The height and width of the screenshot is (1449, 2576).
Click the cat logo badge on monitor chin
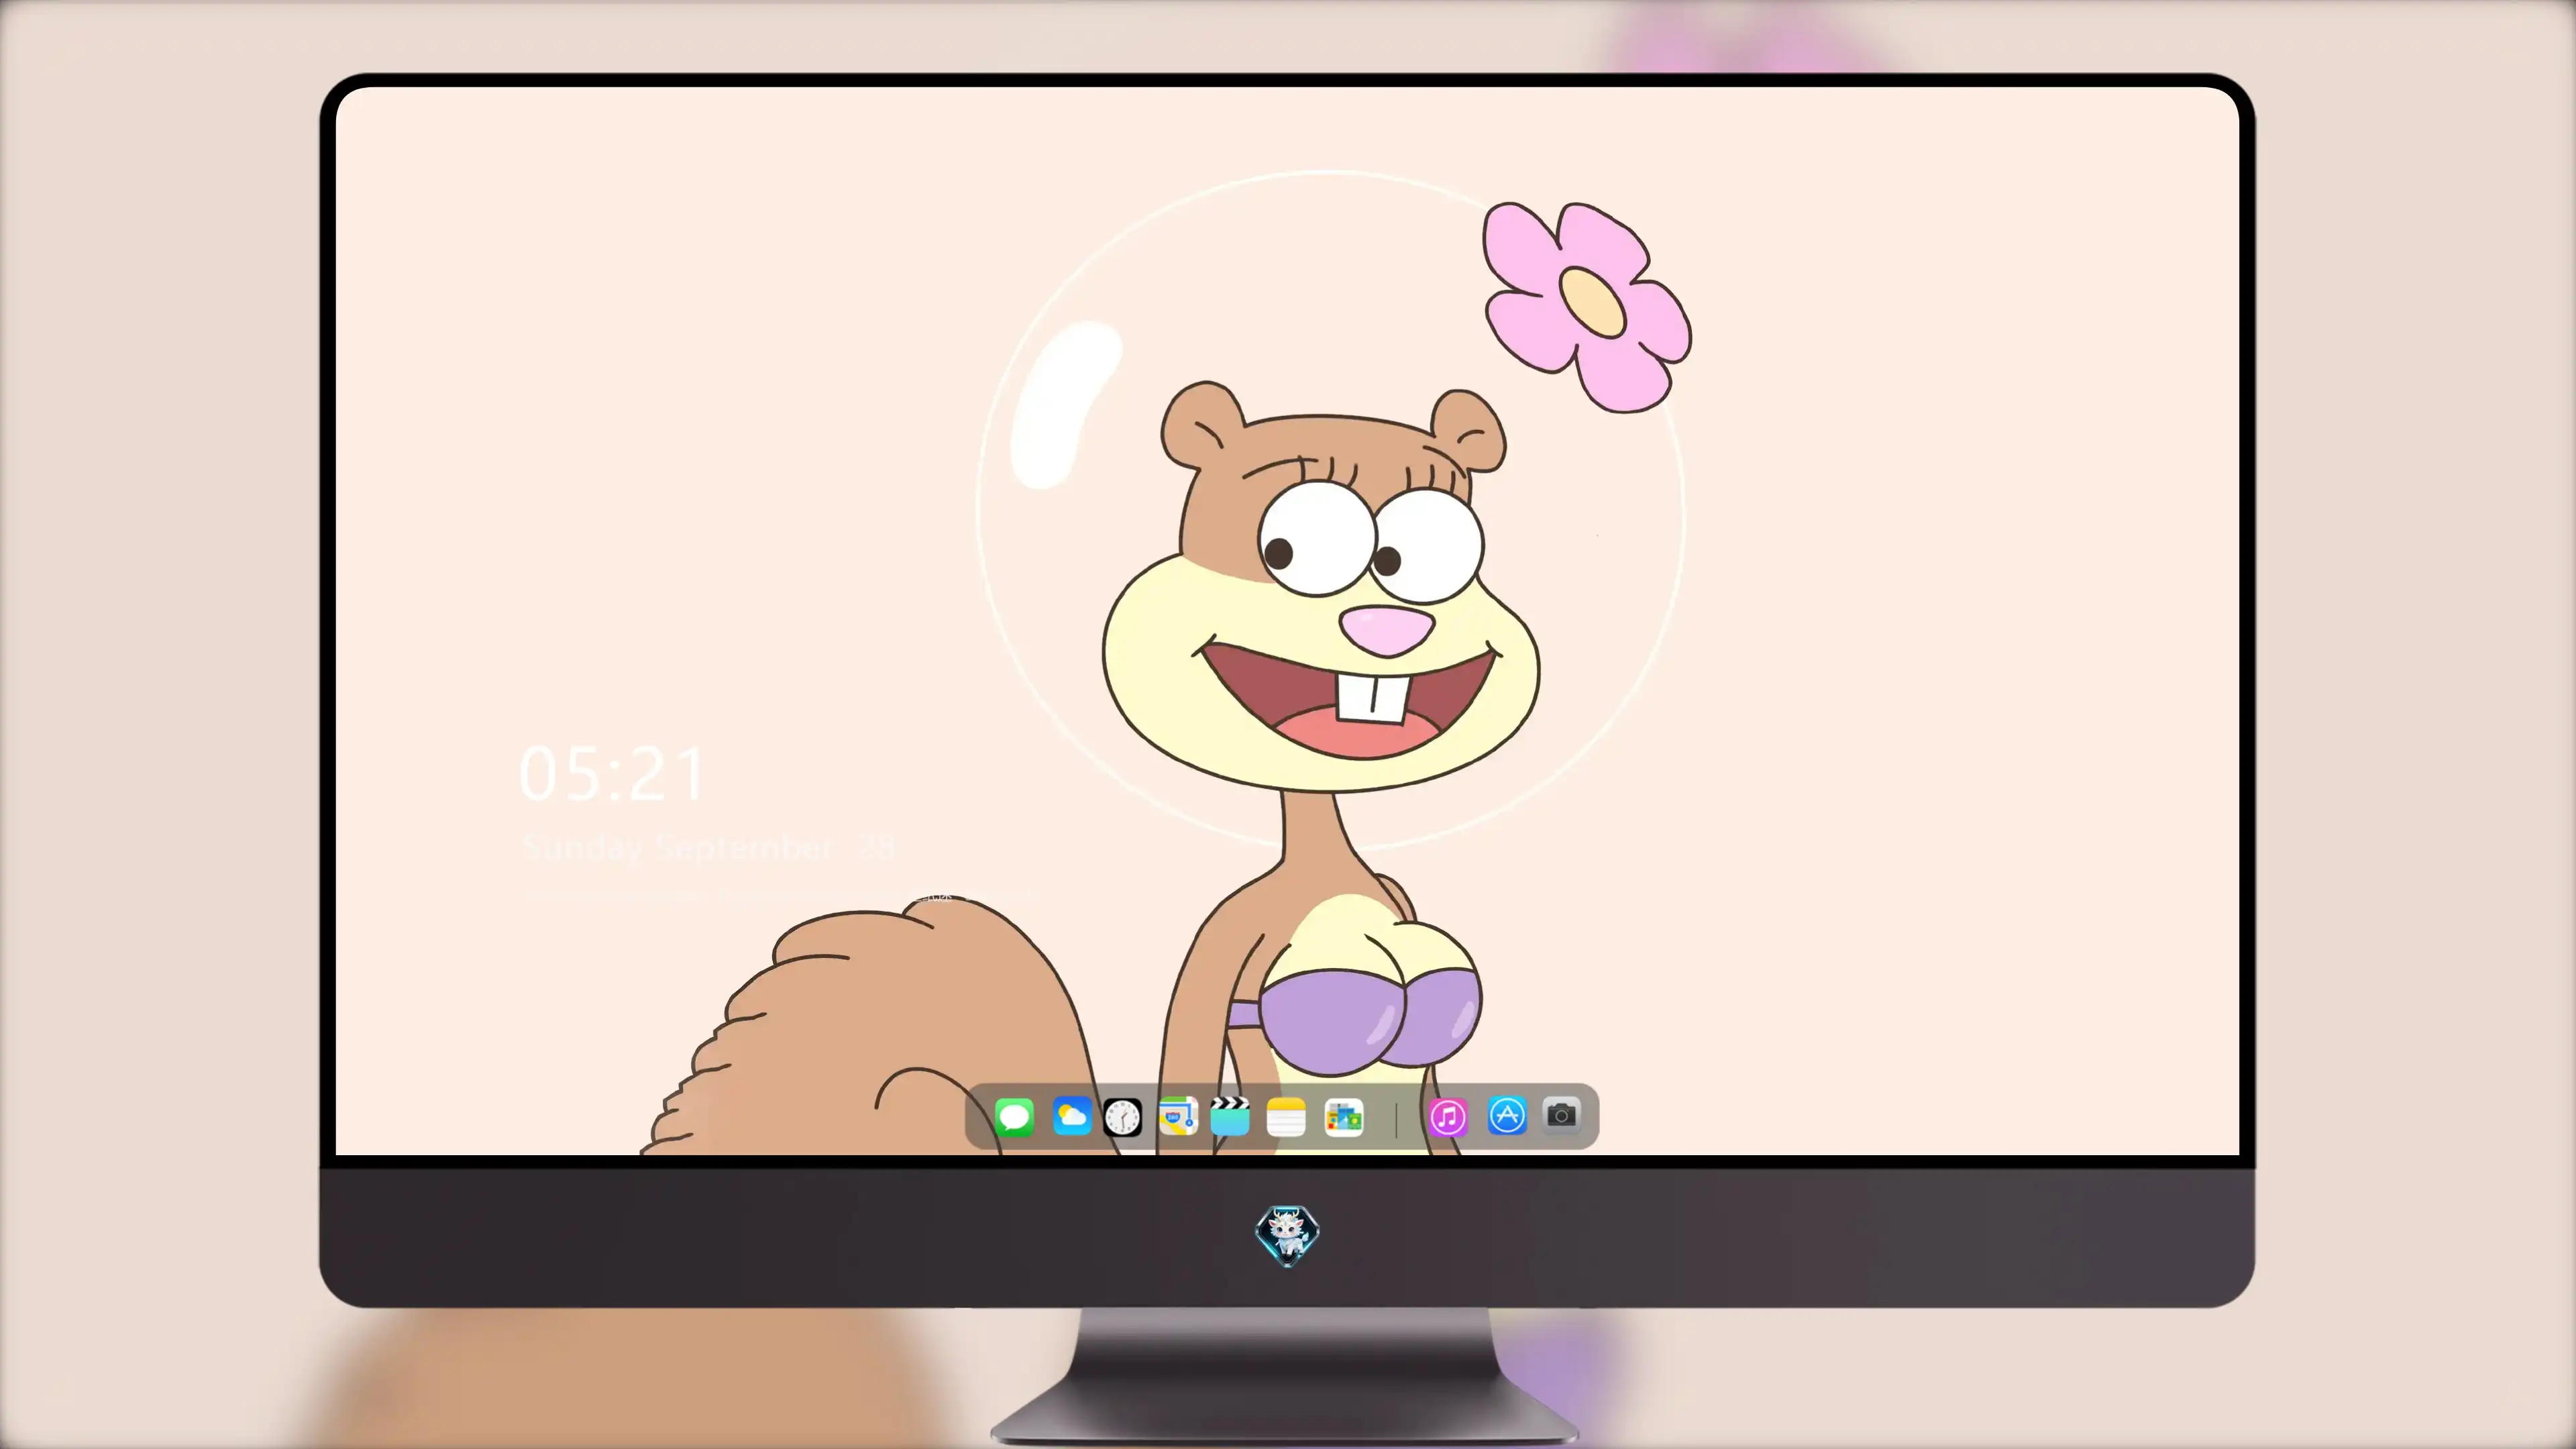(1287, 1236)
